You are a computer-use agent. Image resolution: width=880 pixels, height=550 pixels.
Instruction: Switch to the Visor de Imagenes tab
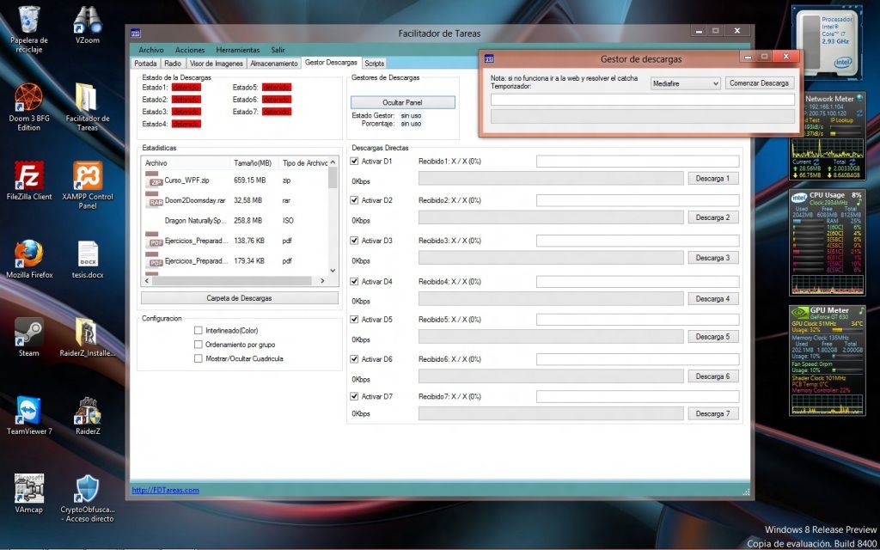tap(216, 64)
